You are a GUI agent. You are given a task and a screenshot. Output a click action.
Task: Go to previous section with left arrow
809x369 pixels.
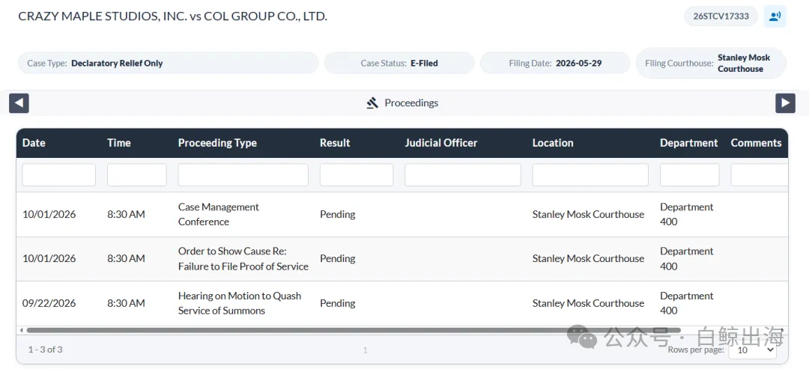click(x=19, y=103)
